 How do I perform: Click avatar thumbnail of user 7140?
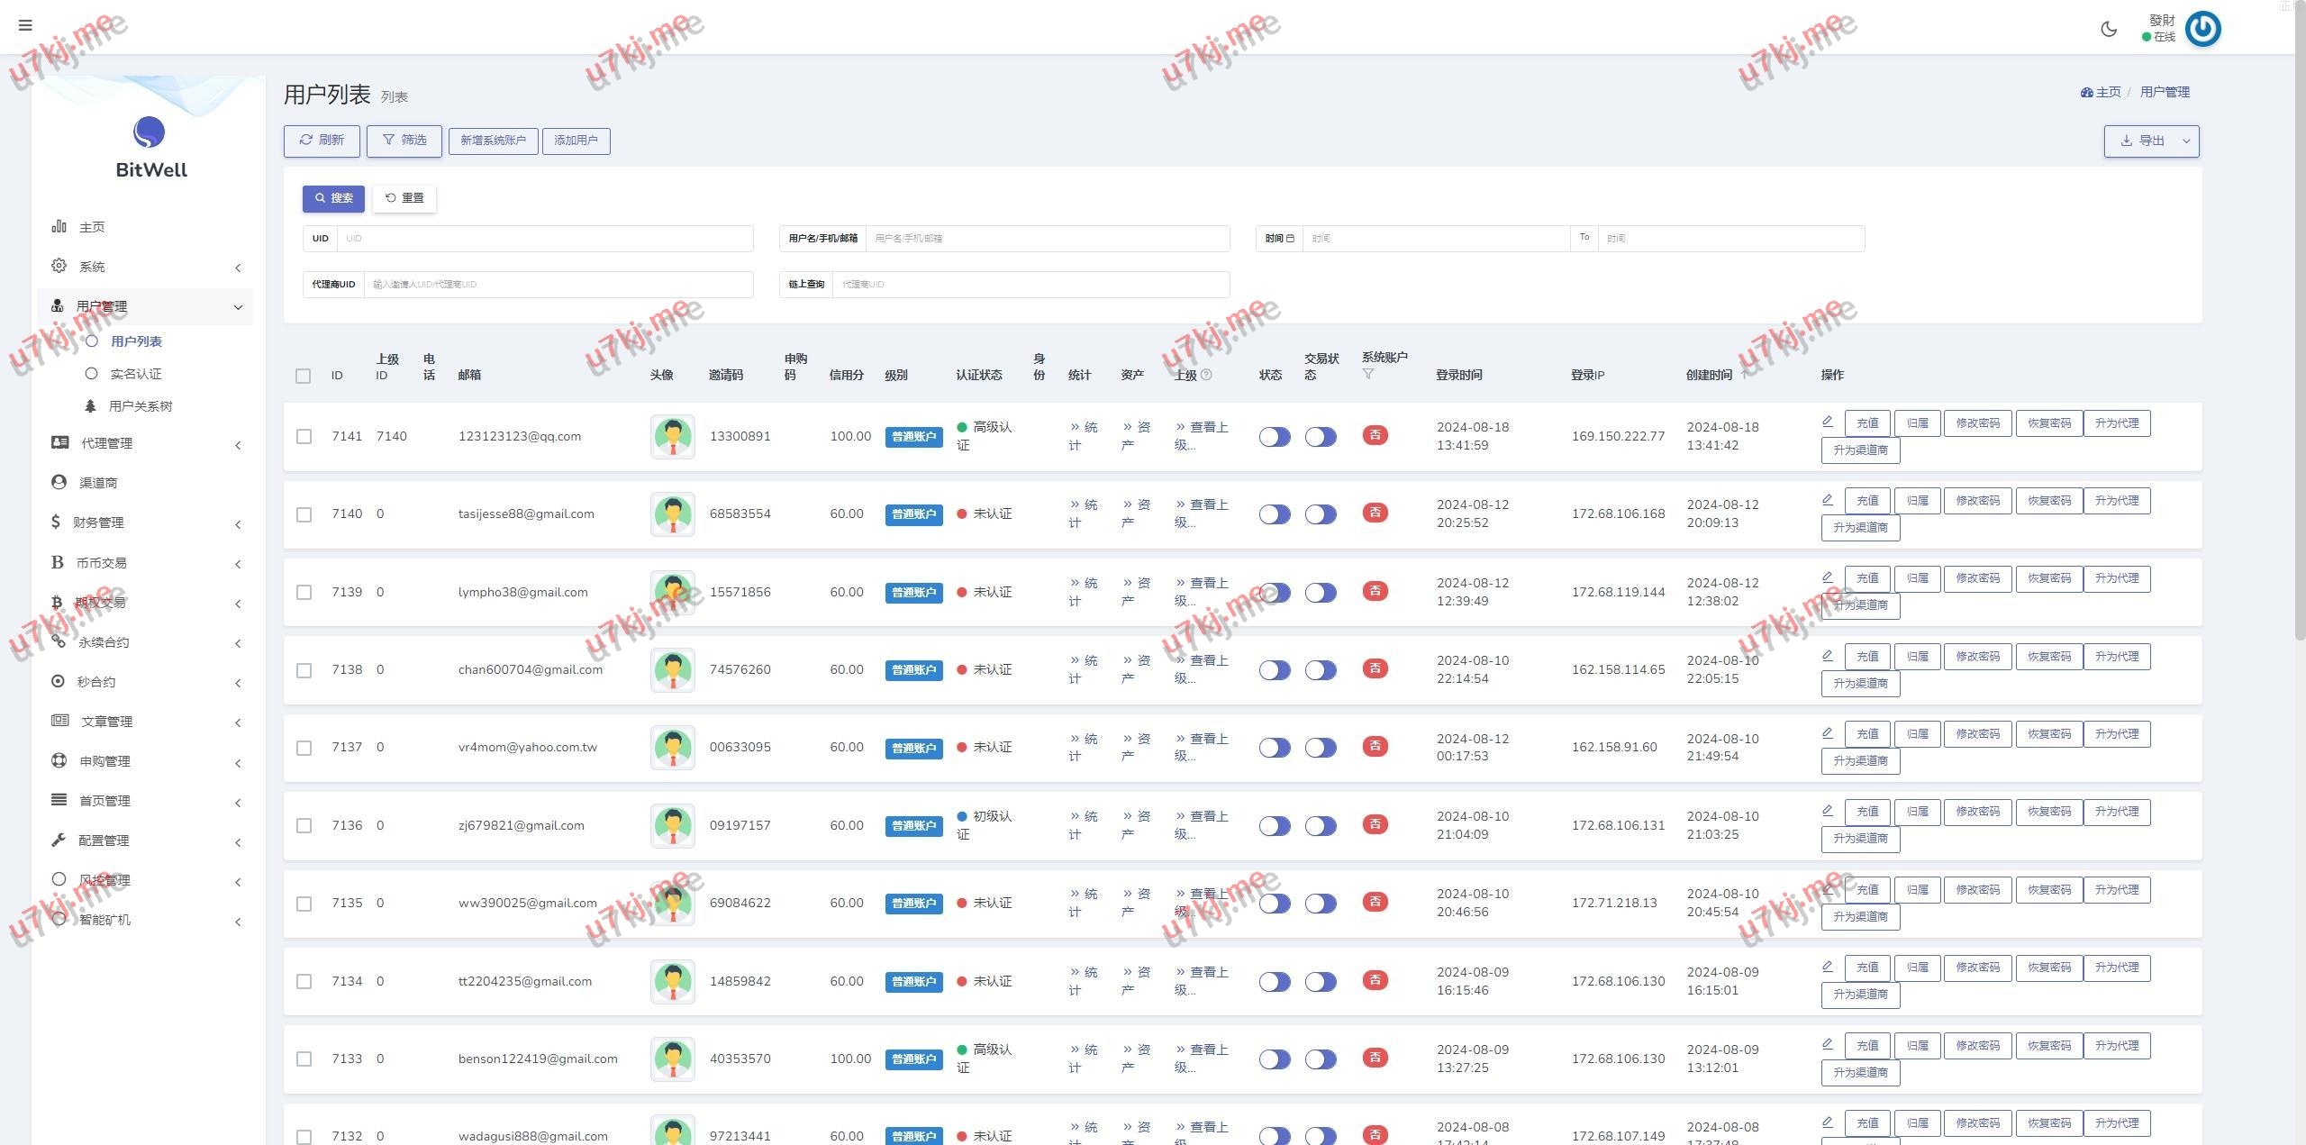(x=672, y=514)
